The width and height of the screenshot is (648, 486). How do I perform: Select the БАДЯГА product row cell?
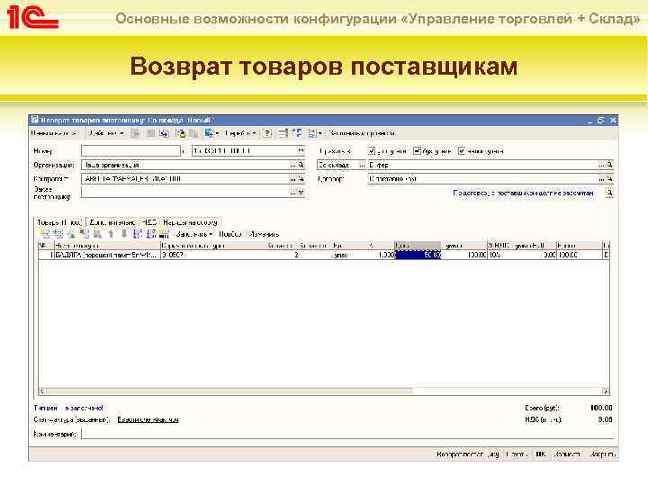[x=107, y=255]
